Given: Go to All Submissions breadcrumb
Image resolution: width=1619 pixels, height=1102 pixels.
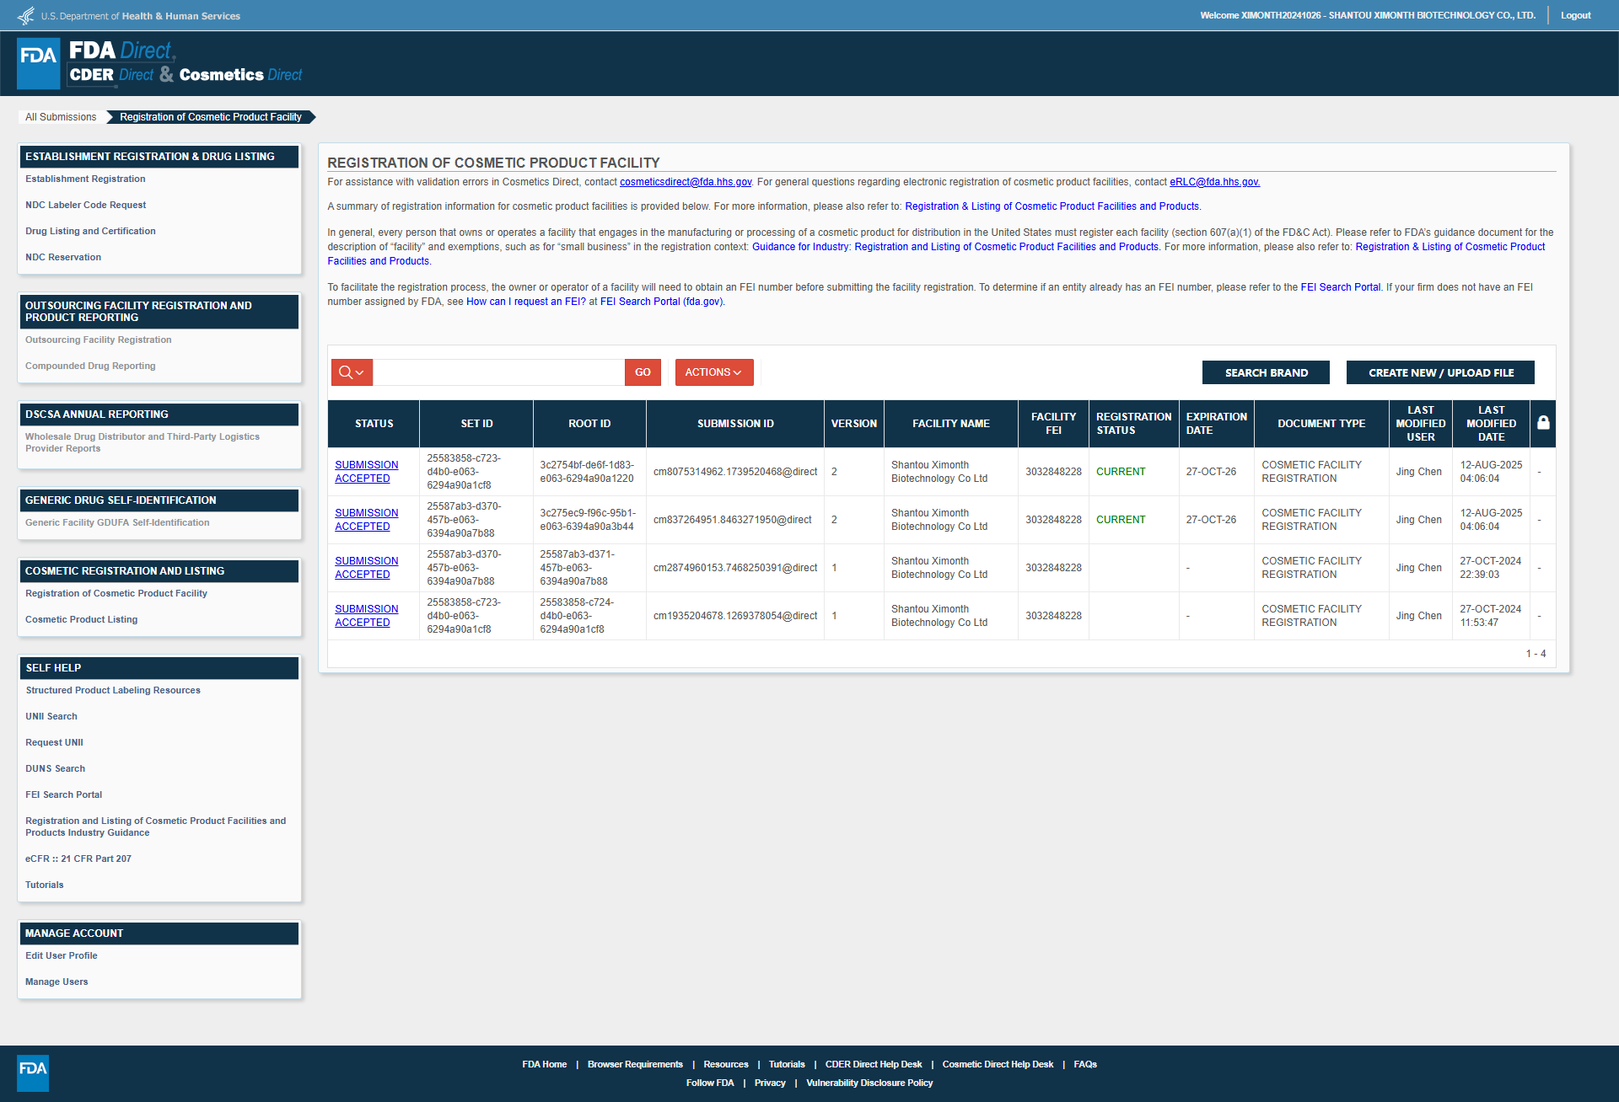Looking at the screenshot, I should tap(61, 117).
